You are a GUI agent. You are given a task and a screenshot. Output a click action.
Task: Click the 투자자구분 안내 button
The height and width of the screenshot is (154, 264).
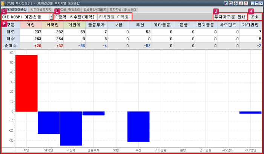coord(230,17)
